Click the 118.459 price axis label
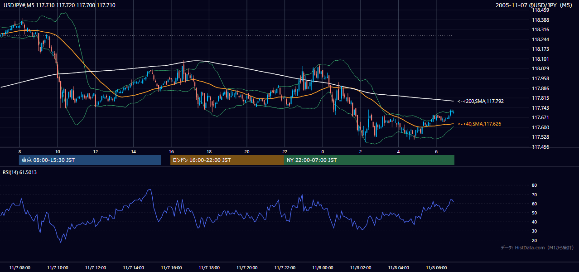The image size is (579, 272). (540, 10)
